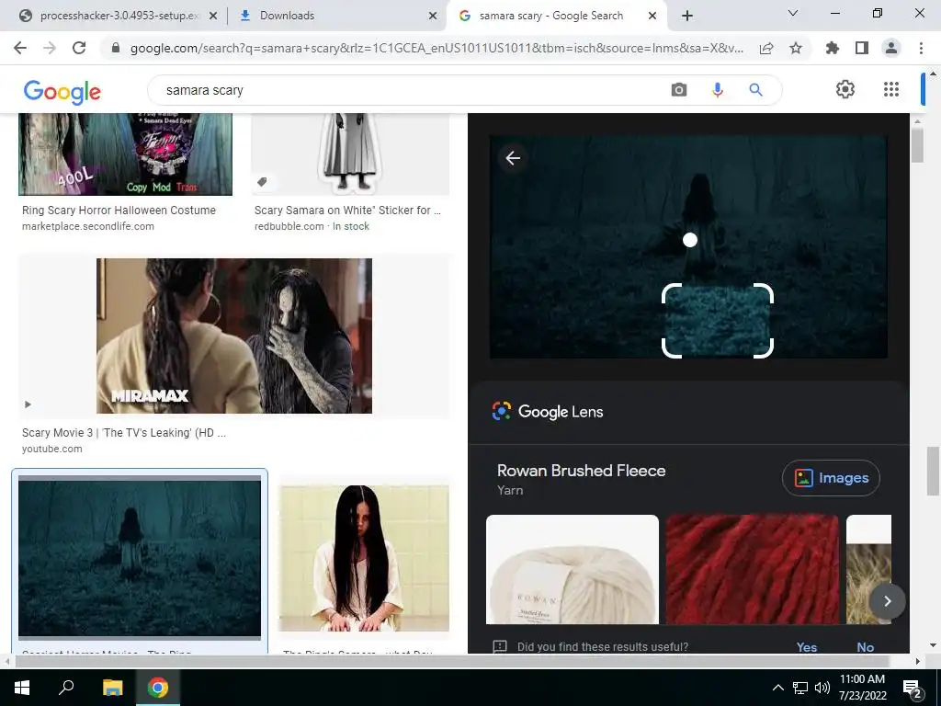Click the Lens crop selection box on the preview

[717, 321]
